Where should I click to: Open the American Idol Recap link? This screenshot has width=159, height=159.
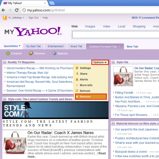tap(40, 84)
